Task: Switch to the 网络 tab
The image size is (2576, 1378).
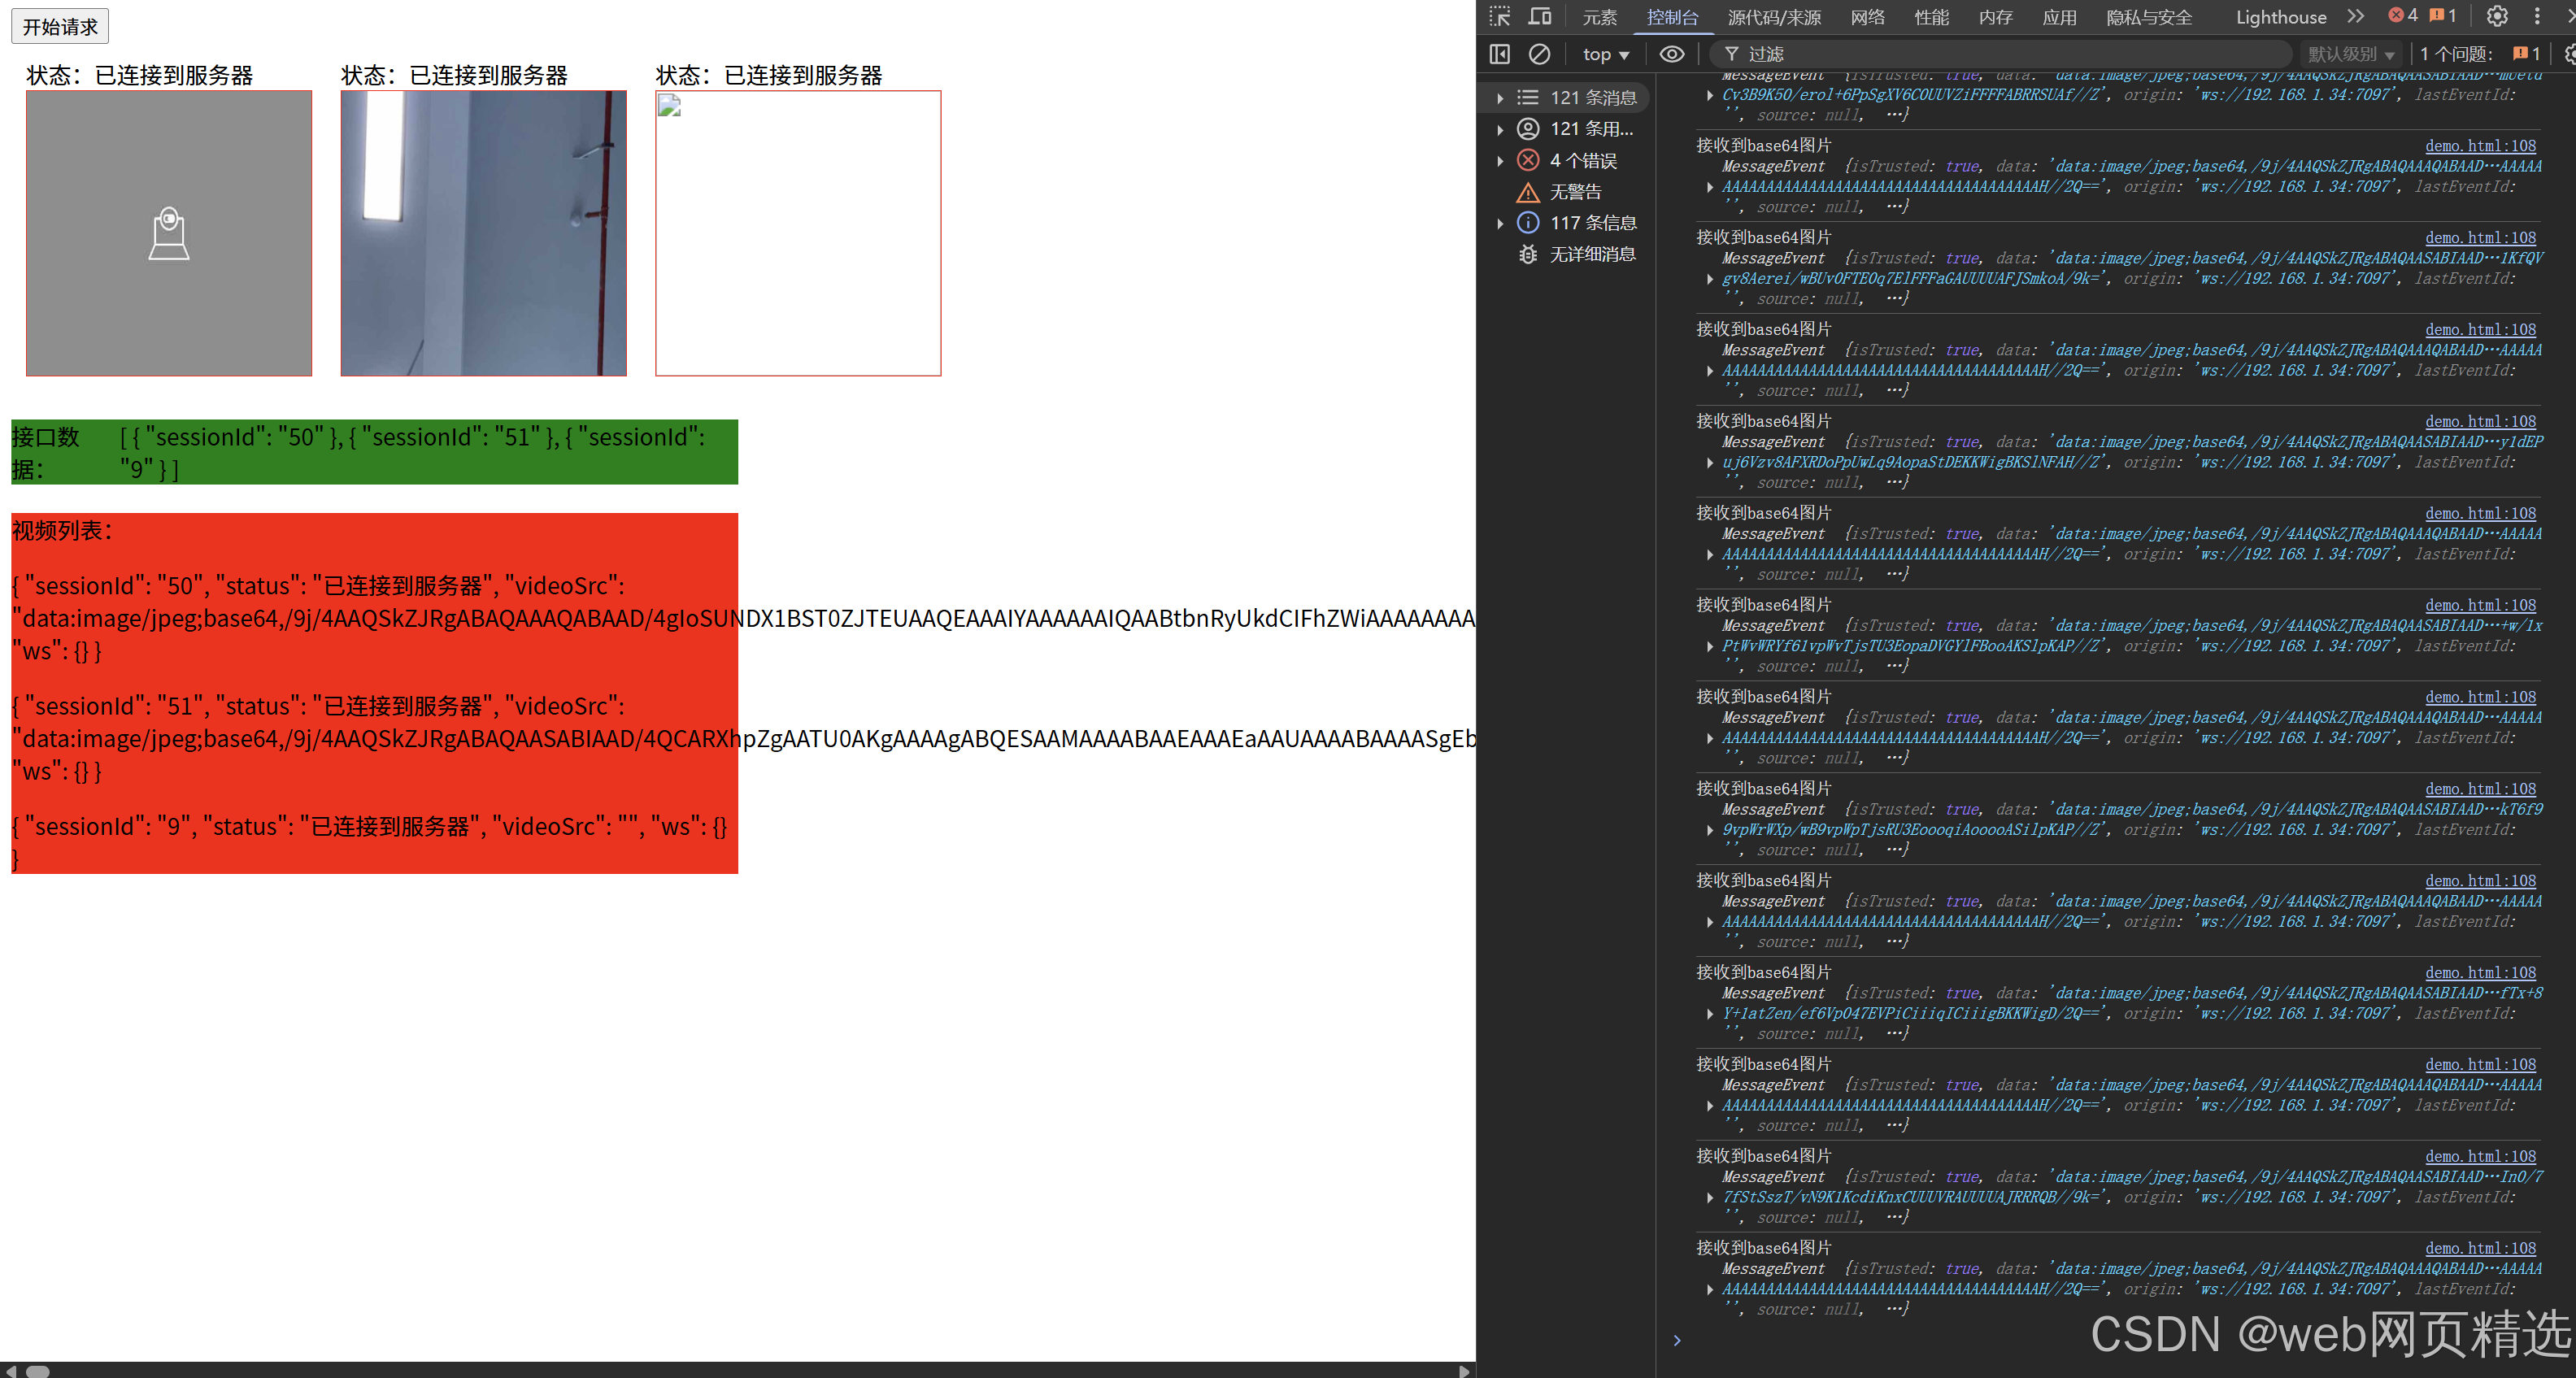Action: [x=1867, y=17]
